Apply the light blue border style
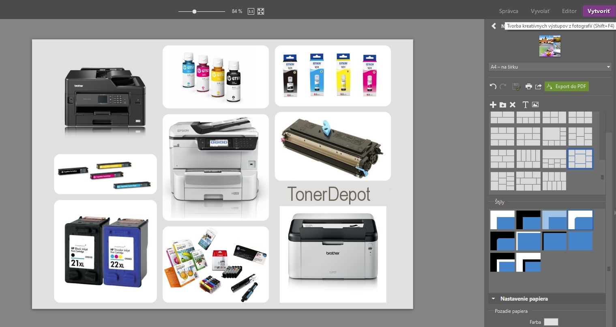This screenshot has height=327, width=616. [554, 220]
